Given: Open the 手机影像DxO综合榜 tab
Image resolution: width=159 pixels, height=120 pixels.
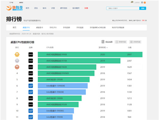Looking at the screenshot, I should [97, 28].
